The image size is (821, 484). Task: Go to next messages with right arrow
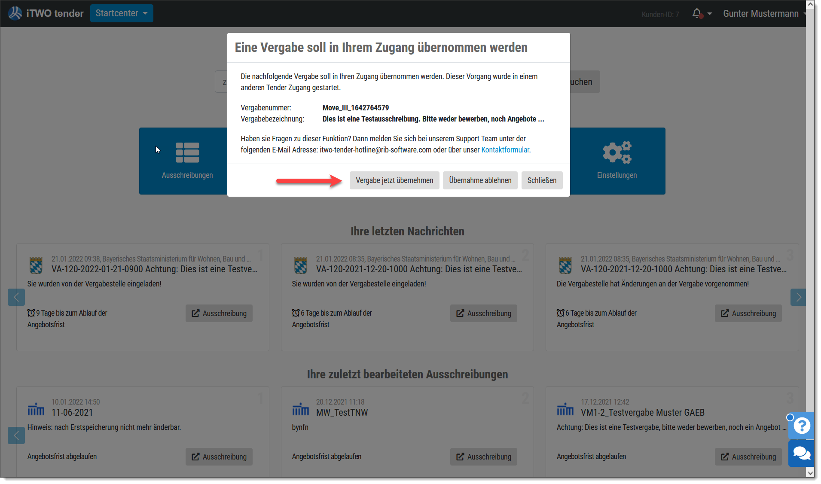click(798, 297)
